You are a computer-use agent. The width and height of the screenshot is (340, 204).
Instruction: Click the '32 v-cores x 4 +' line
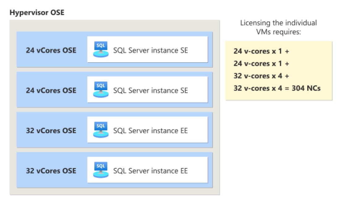pos(261,76)
